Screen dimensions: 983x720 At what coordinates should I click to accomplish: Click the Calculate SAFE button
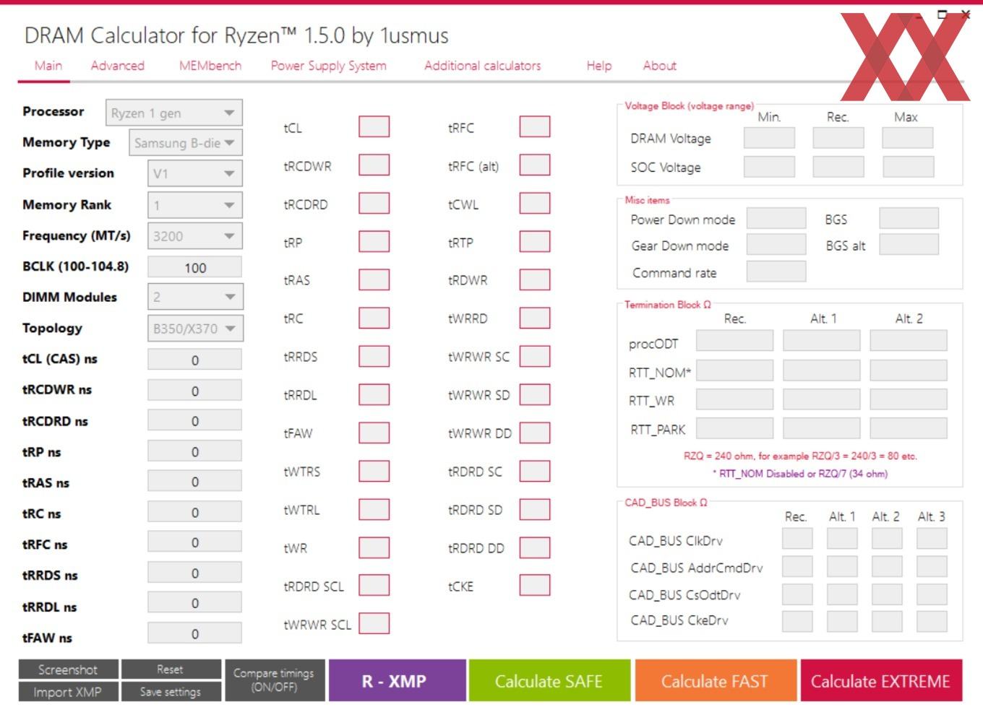(549, 680)
